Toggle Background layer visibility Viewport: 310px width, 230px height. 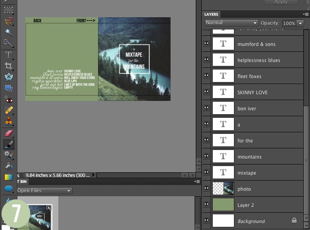pyautogui.click(x=206, y=220)
